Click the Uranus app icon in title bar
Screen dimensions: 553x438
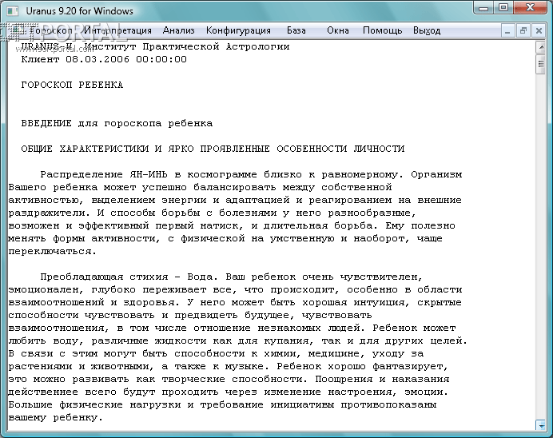(13, 11)
